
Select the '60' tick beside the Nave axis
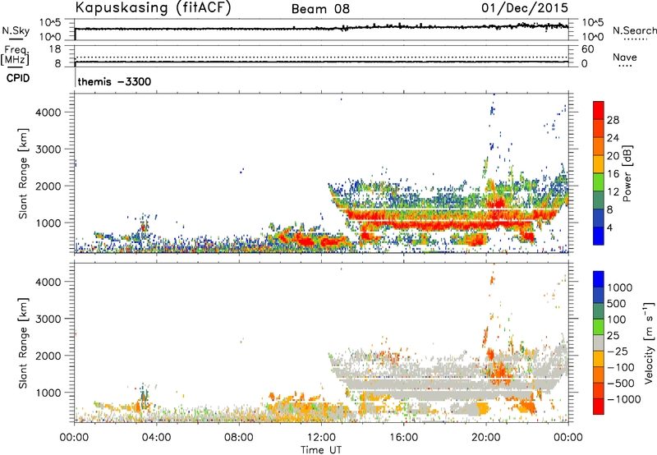(588, 49)
